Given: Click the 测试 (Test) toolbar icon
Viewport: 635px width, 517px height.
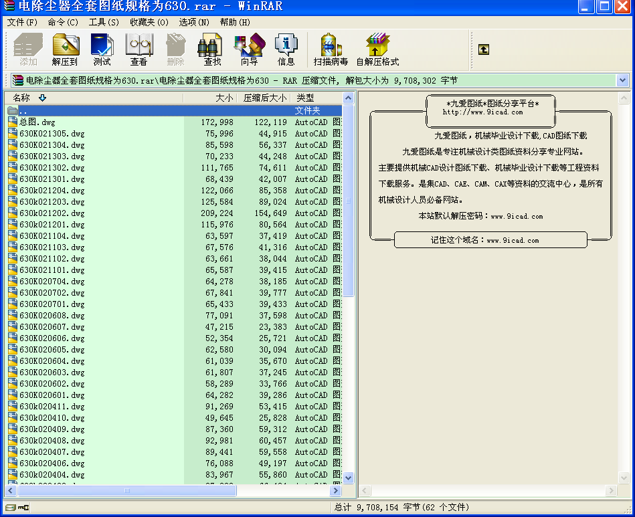Looking at the screenshot, I should (x=102, y=49).
